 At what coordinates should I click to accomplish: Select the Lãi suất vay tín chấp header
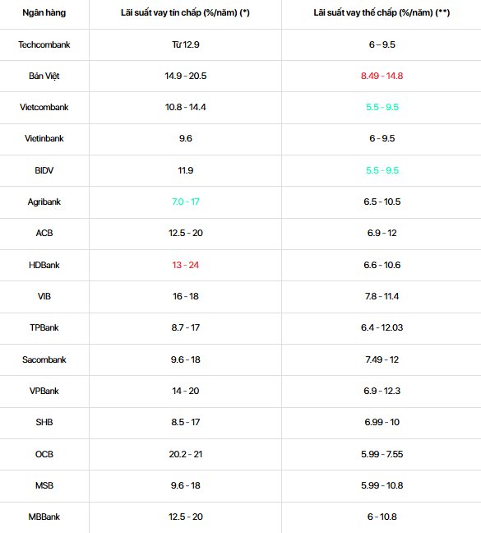point(185,13)
